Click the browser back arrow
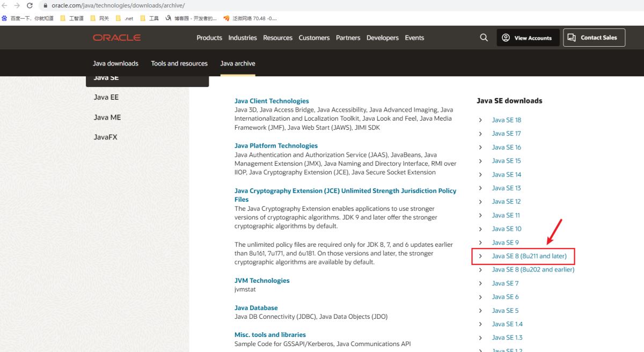This screenshot has height=352, width=644. pyautogui.click(x=5, y=5)
